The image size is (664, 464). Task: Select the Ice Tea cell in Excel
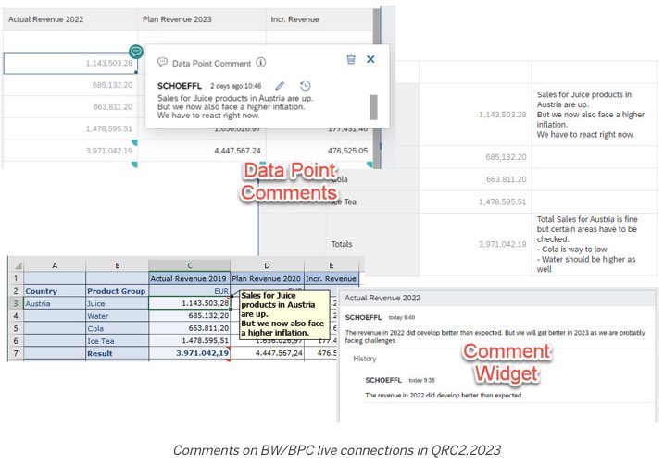coord(117,341)
